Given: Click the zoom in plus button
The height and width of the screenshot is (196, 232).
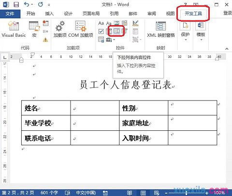Looking at the screenshot, I should (207, 193).
